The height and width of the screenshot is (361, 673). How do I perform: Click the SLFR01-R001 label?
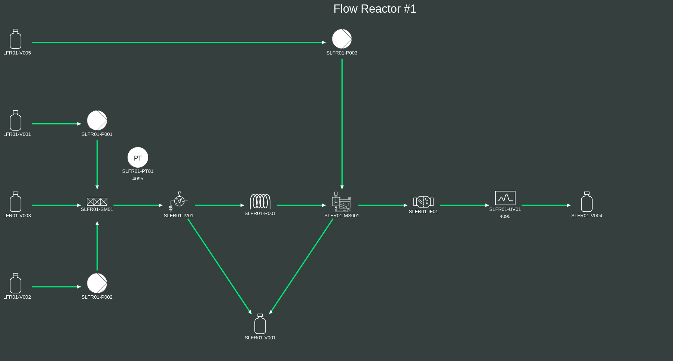click(260, 214)
